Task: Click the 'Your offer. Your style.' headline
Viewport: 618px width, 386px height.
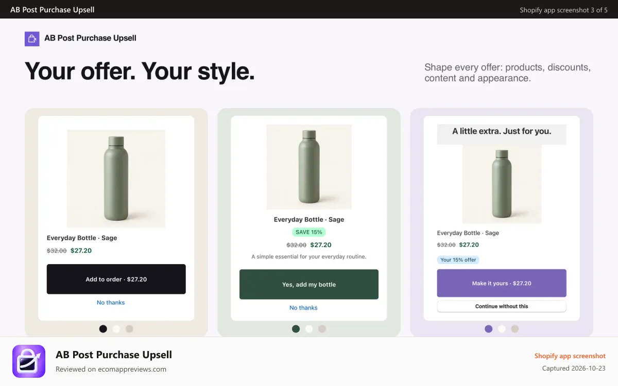Action: pyautogui.click(x=140, y=71)
